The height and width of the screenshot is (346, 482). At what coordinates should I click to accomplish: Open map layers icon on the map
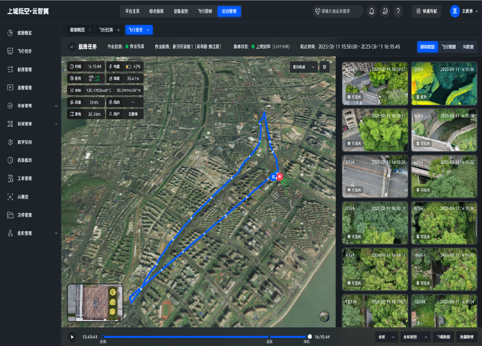325,67
